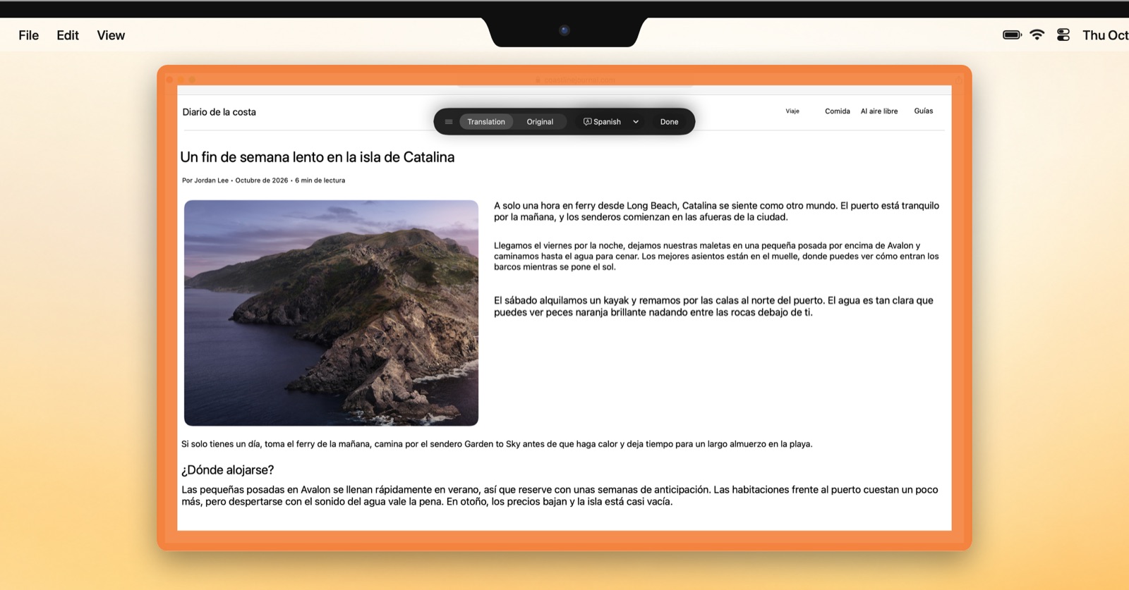Click the battery status icon

1012,35
